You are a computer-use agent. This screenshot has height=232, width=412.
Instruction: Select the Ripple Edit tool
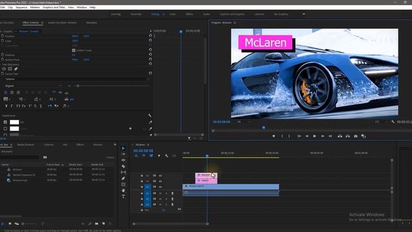123,160
